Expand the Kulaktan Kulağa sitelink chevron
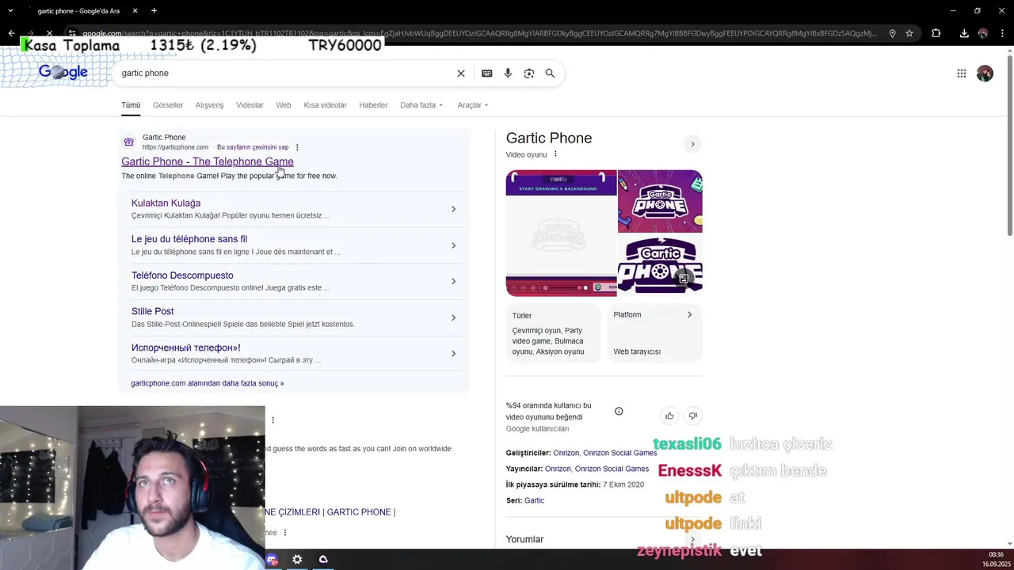This screenshot has width=1014, height=570. click(x=453, y=209)
